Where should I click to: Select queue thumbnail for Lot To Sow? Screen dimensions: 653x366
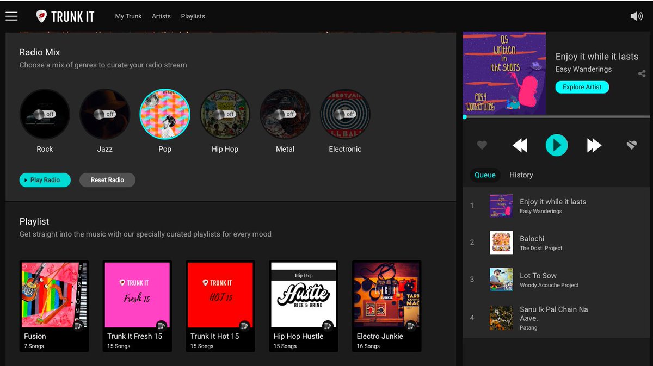[501, 280]
